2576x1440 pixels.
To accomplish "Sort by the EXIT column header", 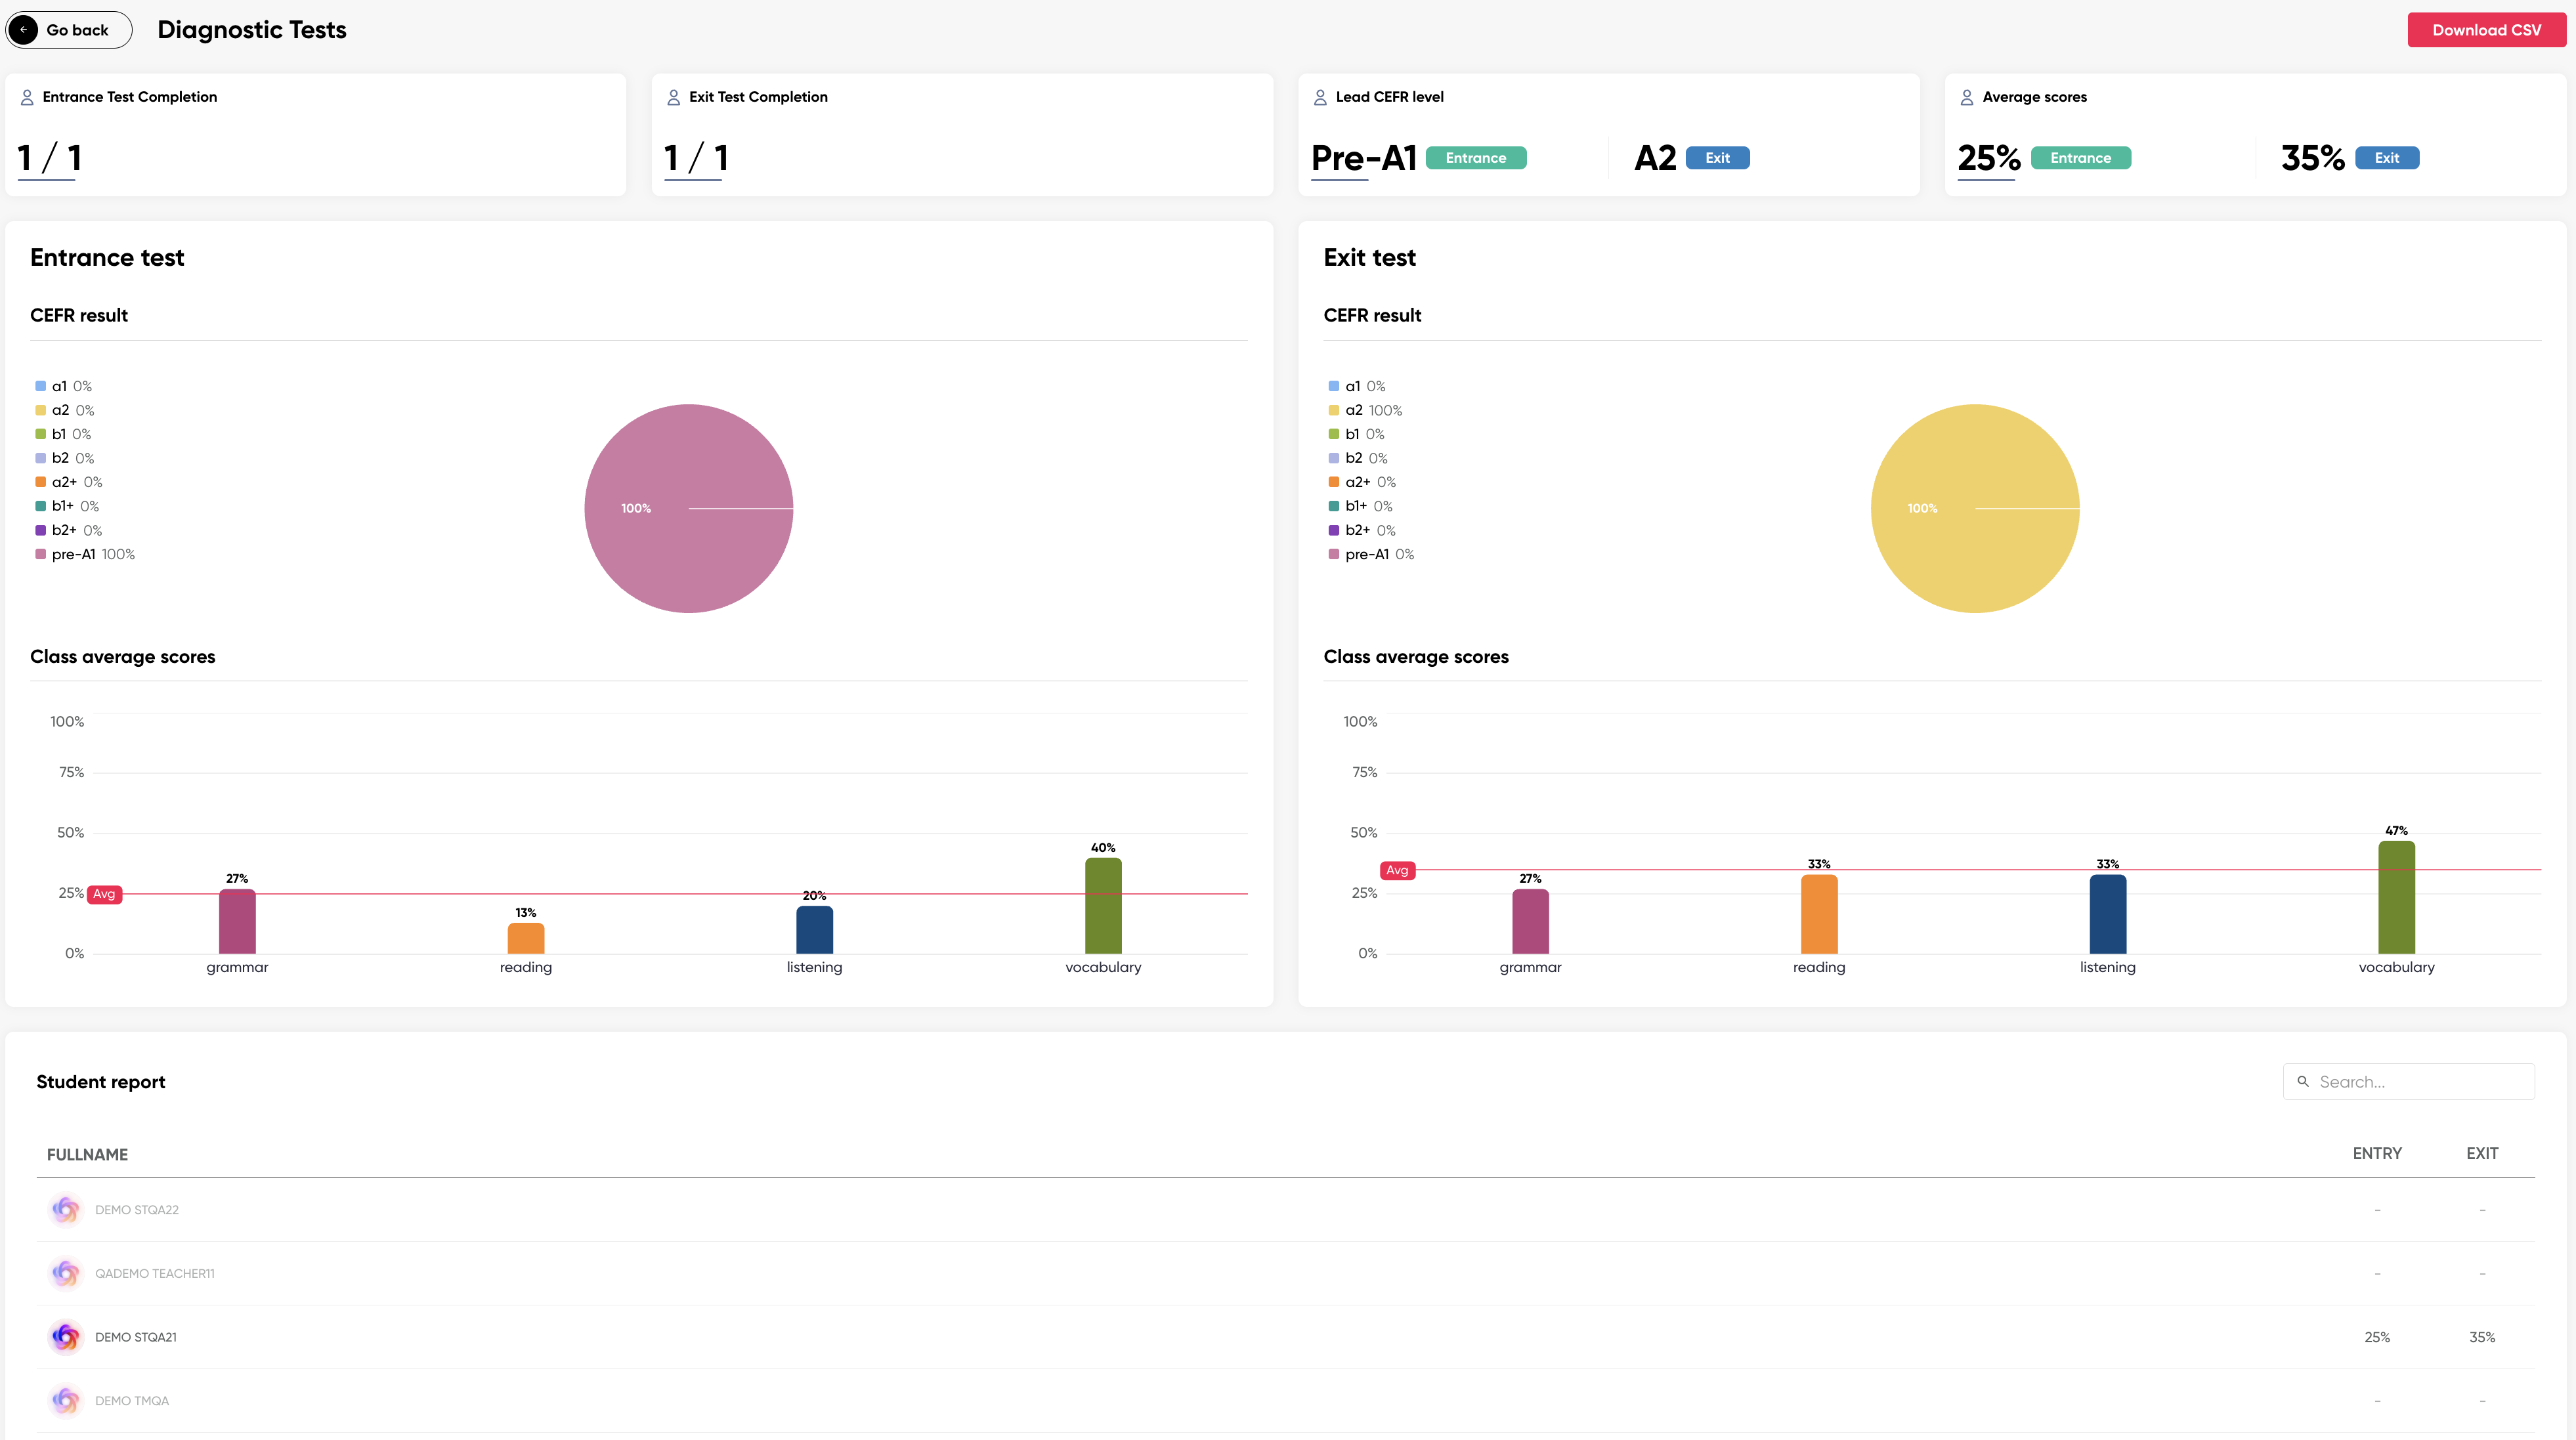I will coord(2481,1154).
